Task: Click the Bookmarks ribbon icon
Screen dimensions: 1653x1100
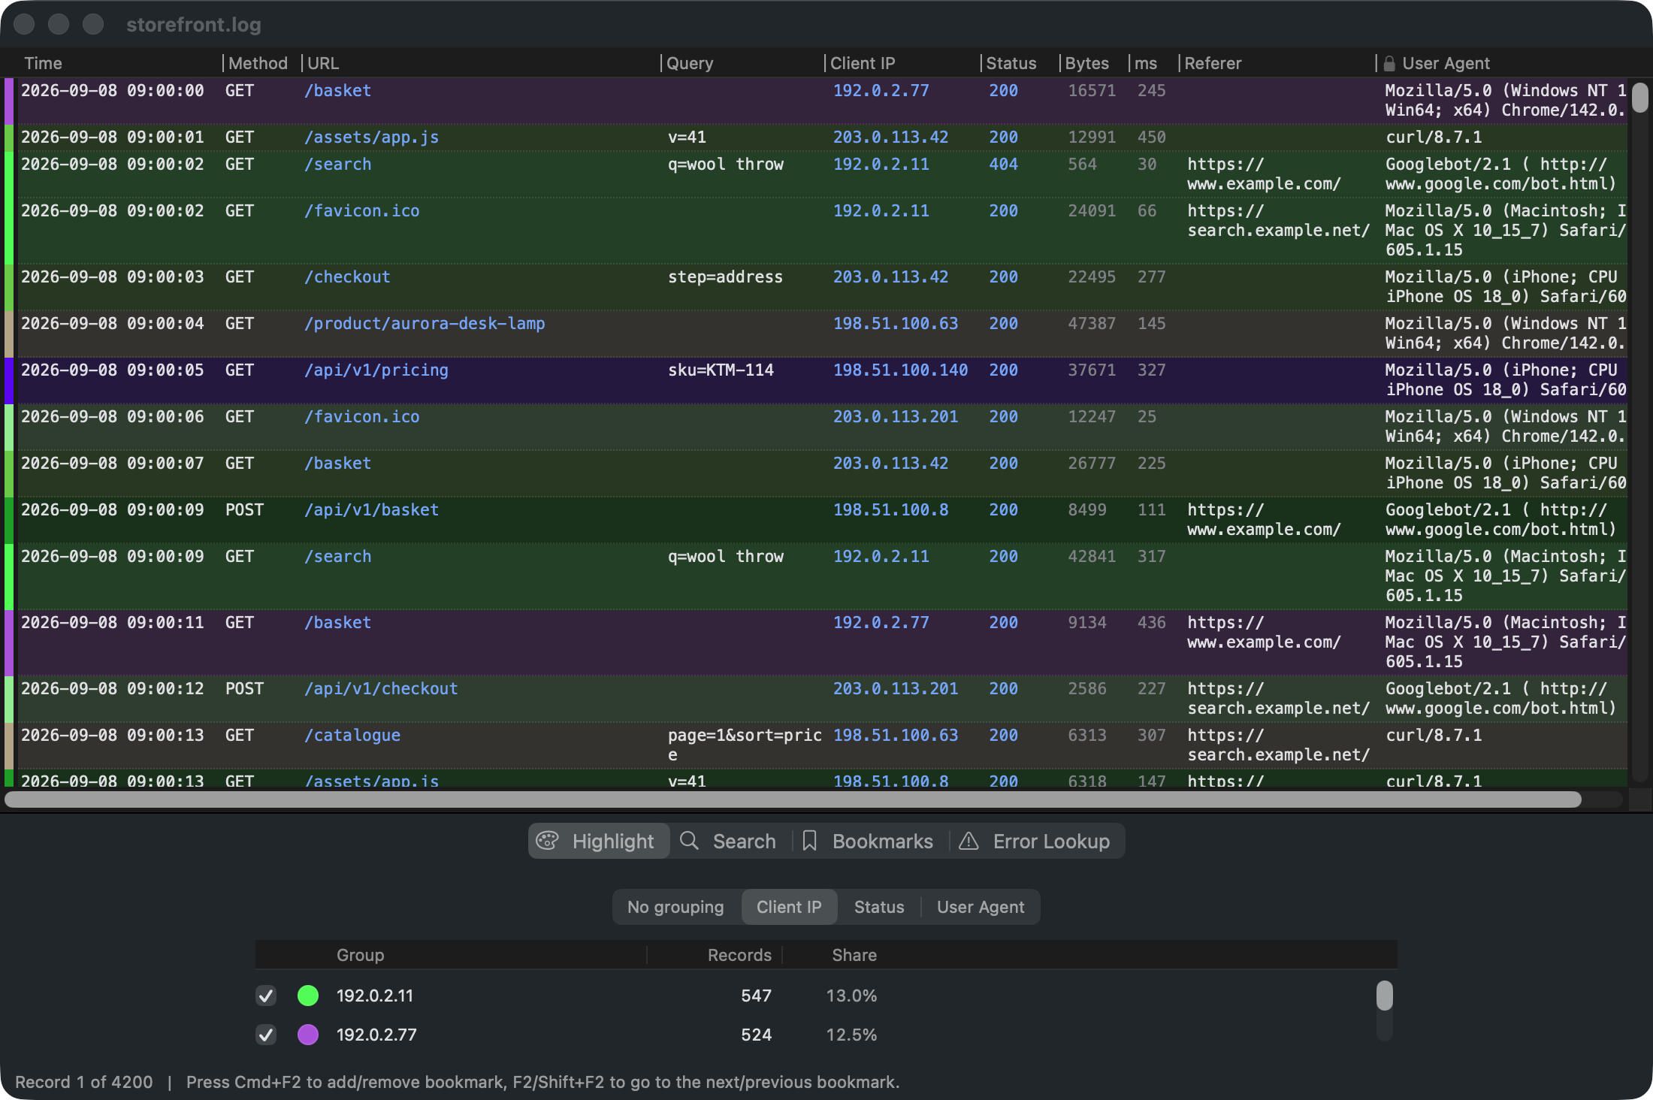Action: 809,841
